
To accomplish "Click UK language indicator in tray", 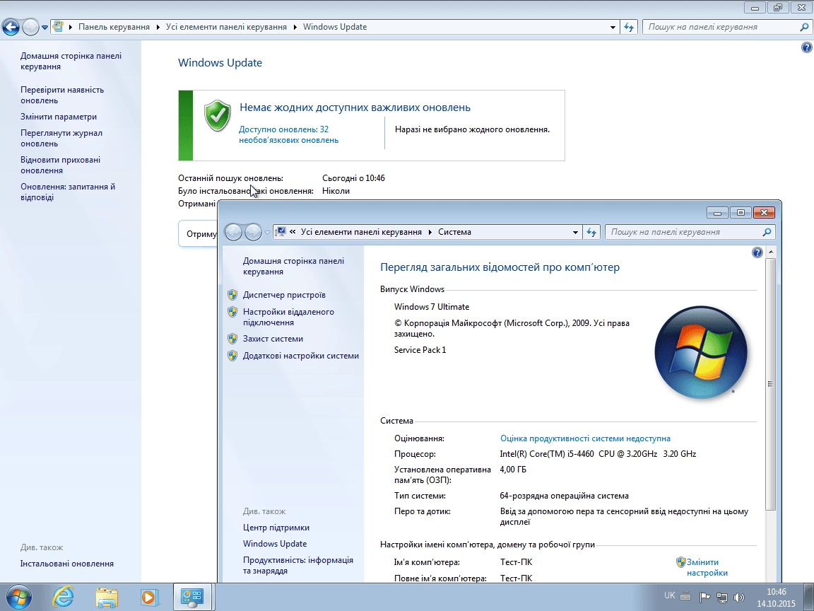I will click(x=670, y=595).
